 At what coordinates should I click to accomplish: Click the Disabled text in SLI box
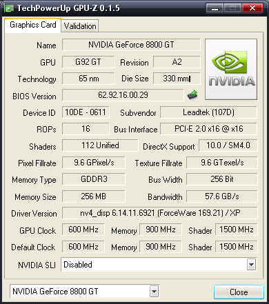(x=78, y=265)
